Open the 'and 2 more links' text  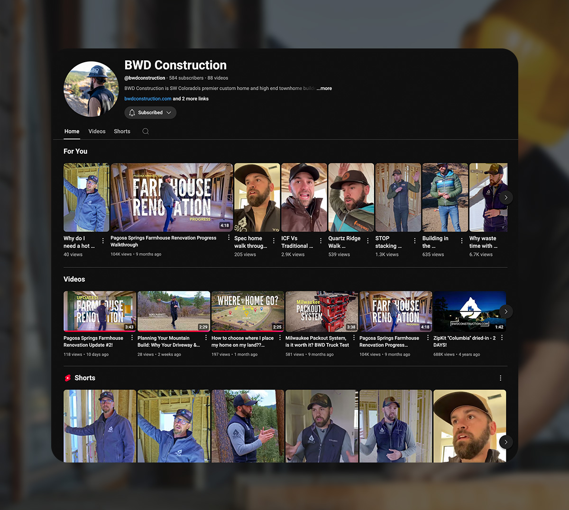(x=191, y=99)
